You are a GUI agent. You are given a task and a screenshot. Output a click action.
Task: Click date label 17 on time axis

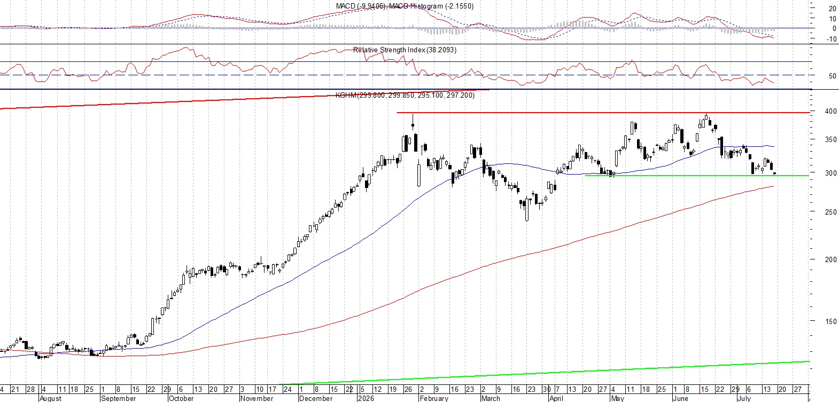(272, 389)
